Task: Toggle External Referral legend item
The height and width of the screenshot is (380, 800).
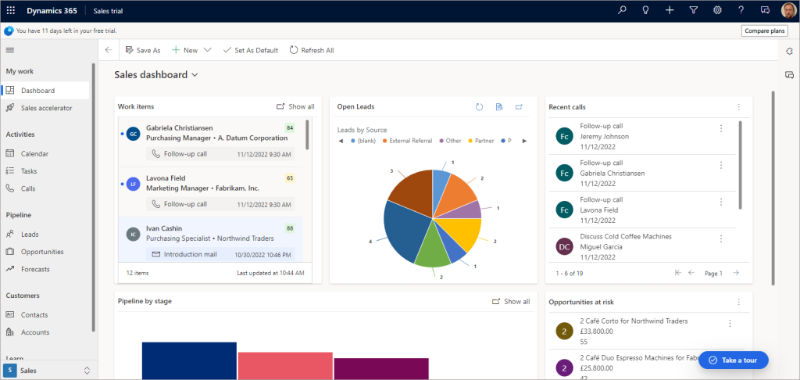Action: click(407, 141)
